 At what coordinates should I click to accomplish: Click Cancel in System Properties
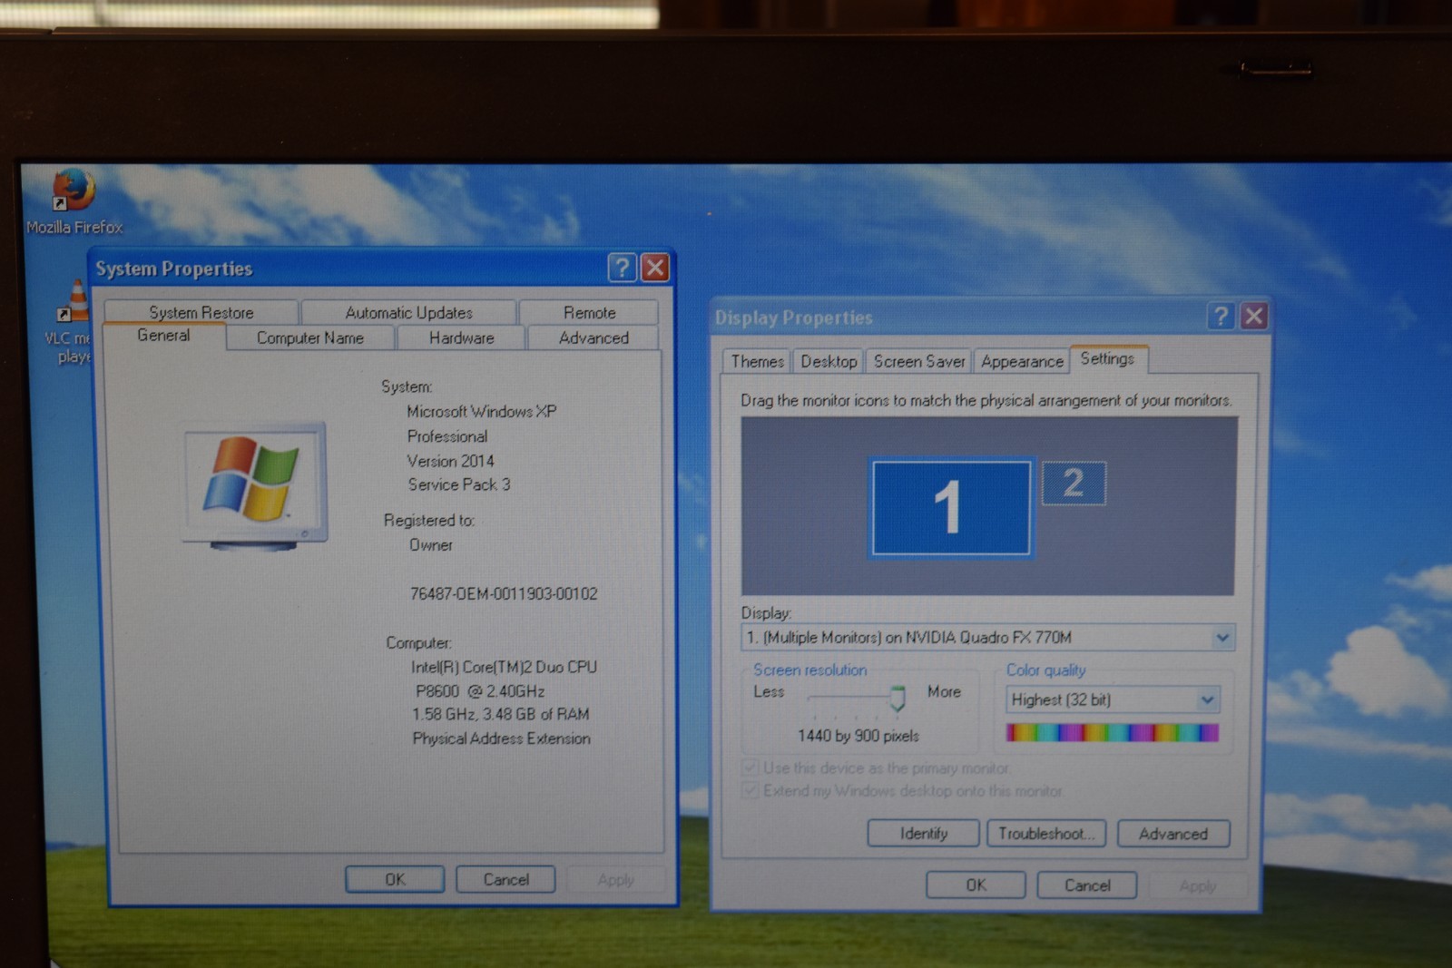click(505, 879)
